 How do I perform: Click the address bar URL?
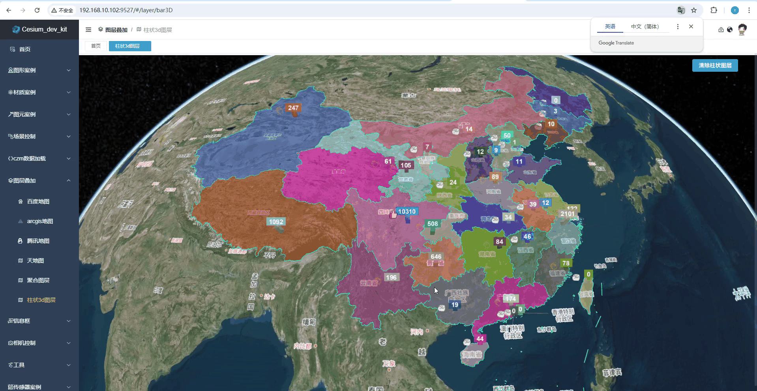pos(126,10)
